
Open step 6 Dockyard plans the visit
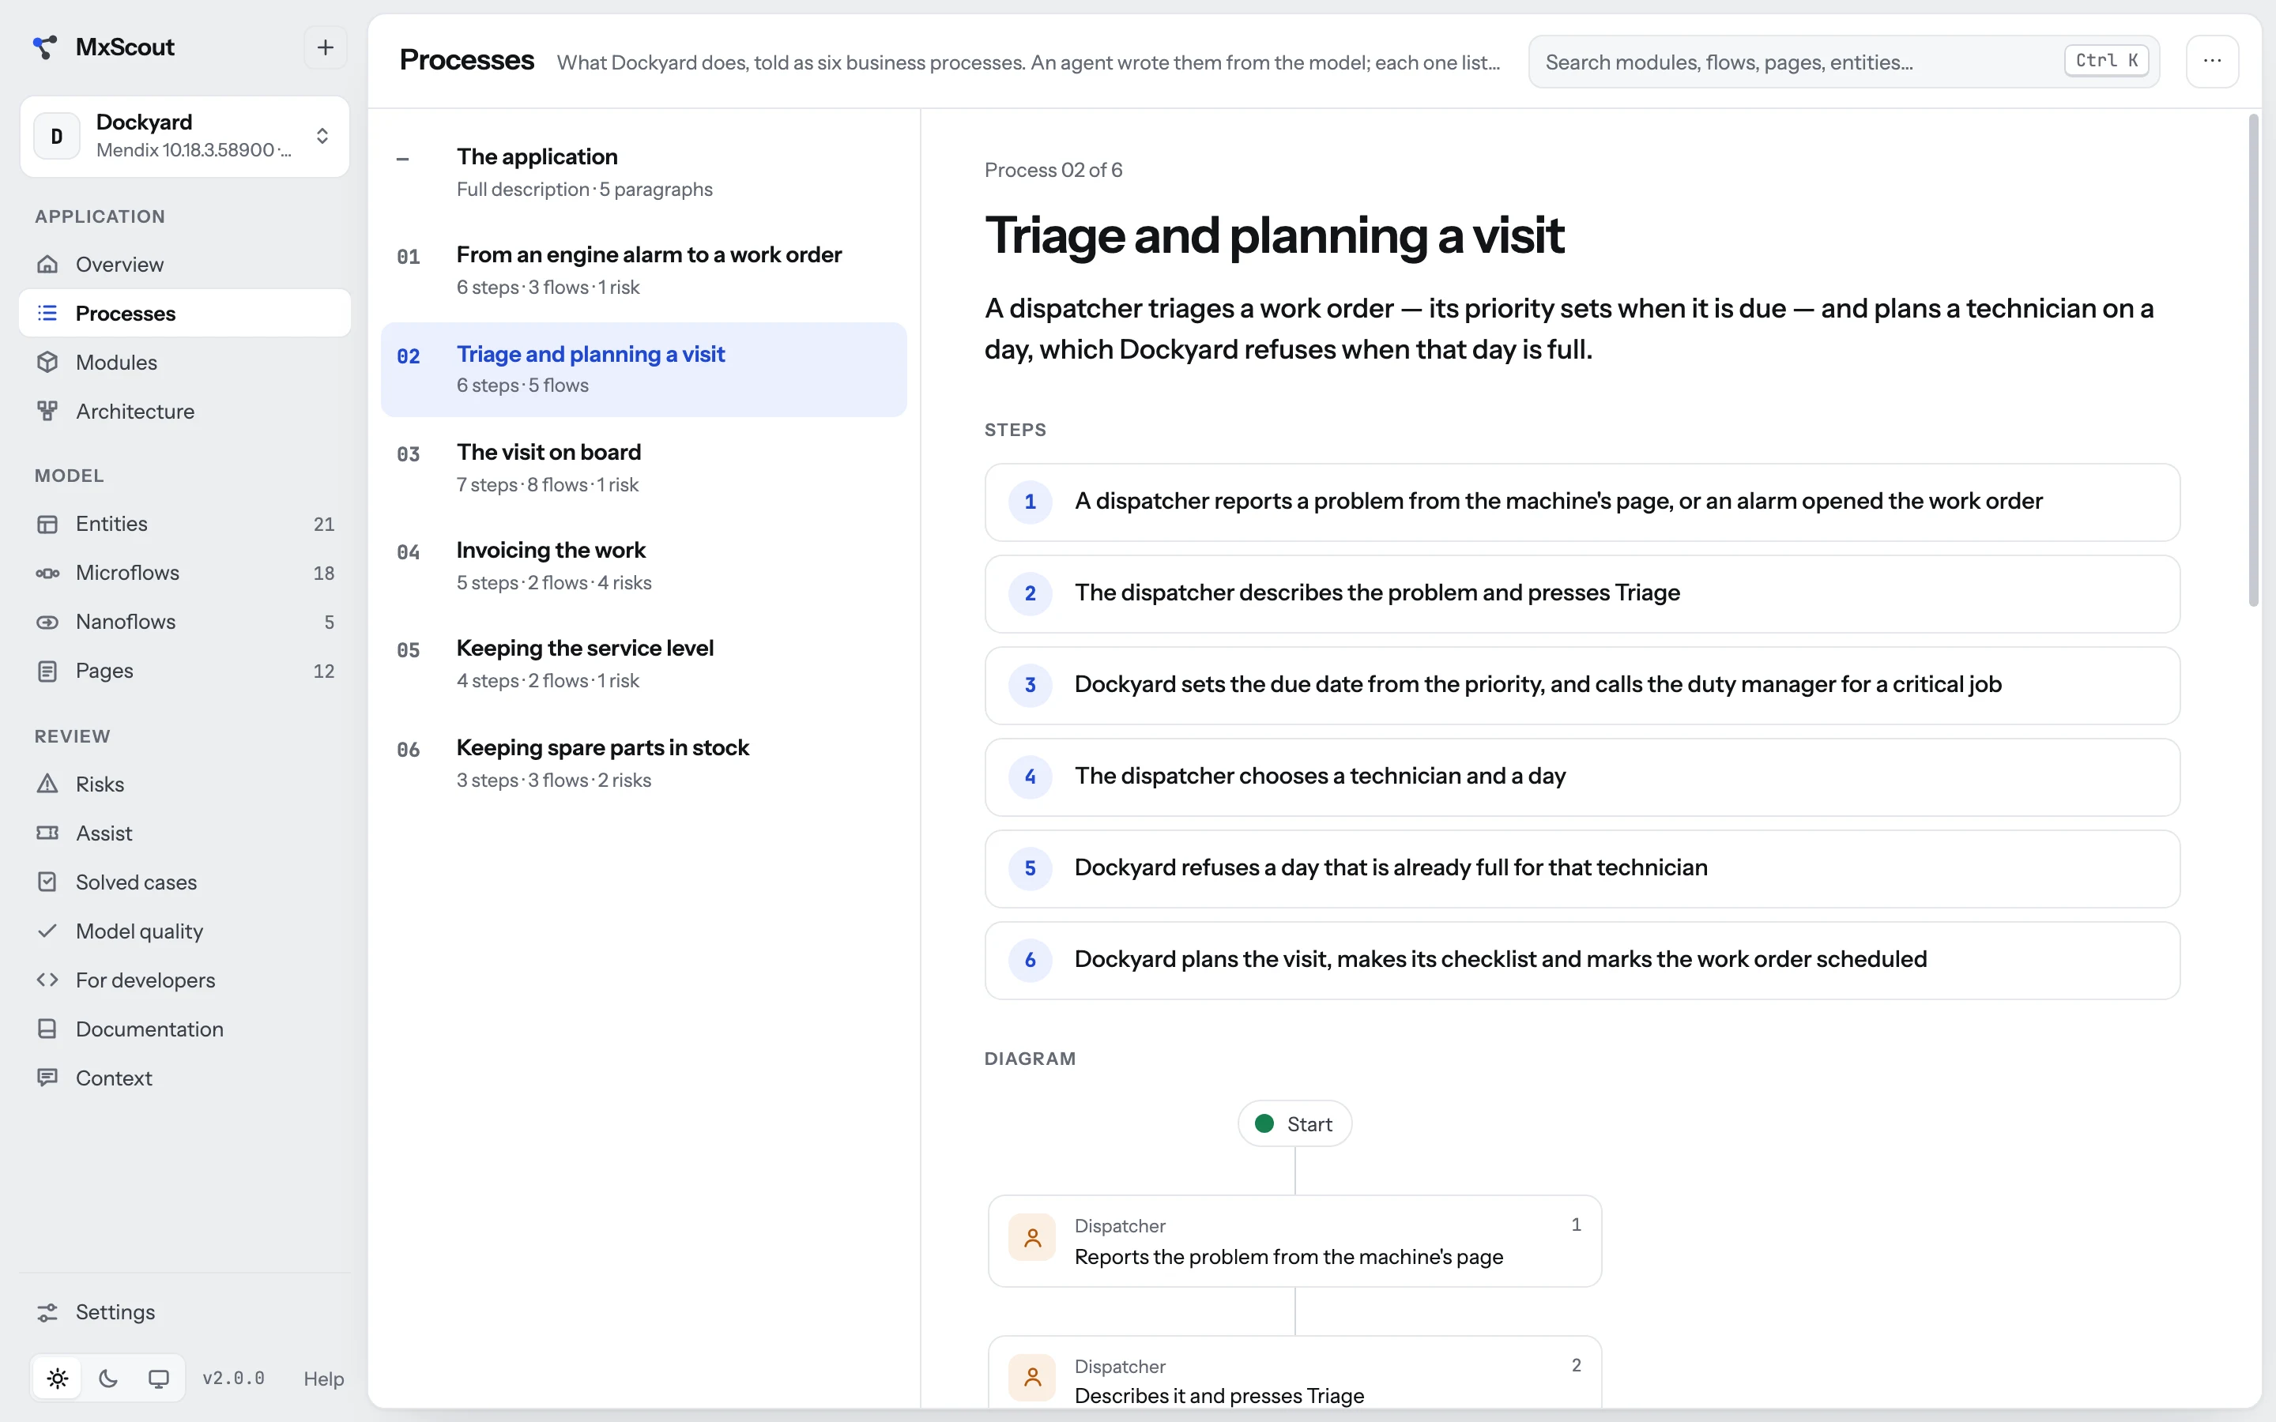tap(1582, 960)
